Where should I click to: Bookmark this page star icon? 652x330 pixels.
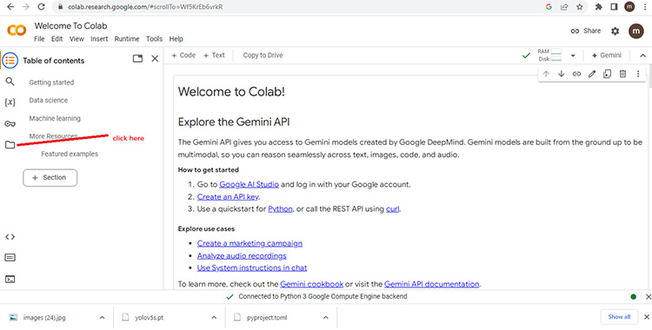(x=579, y=7)
